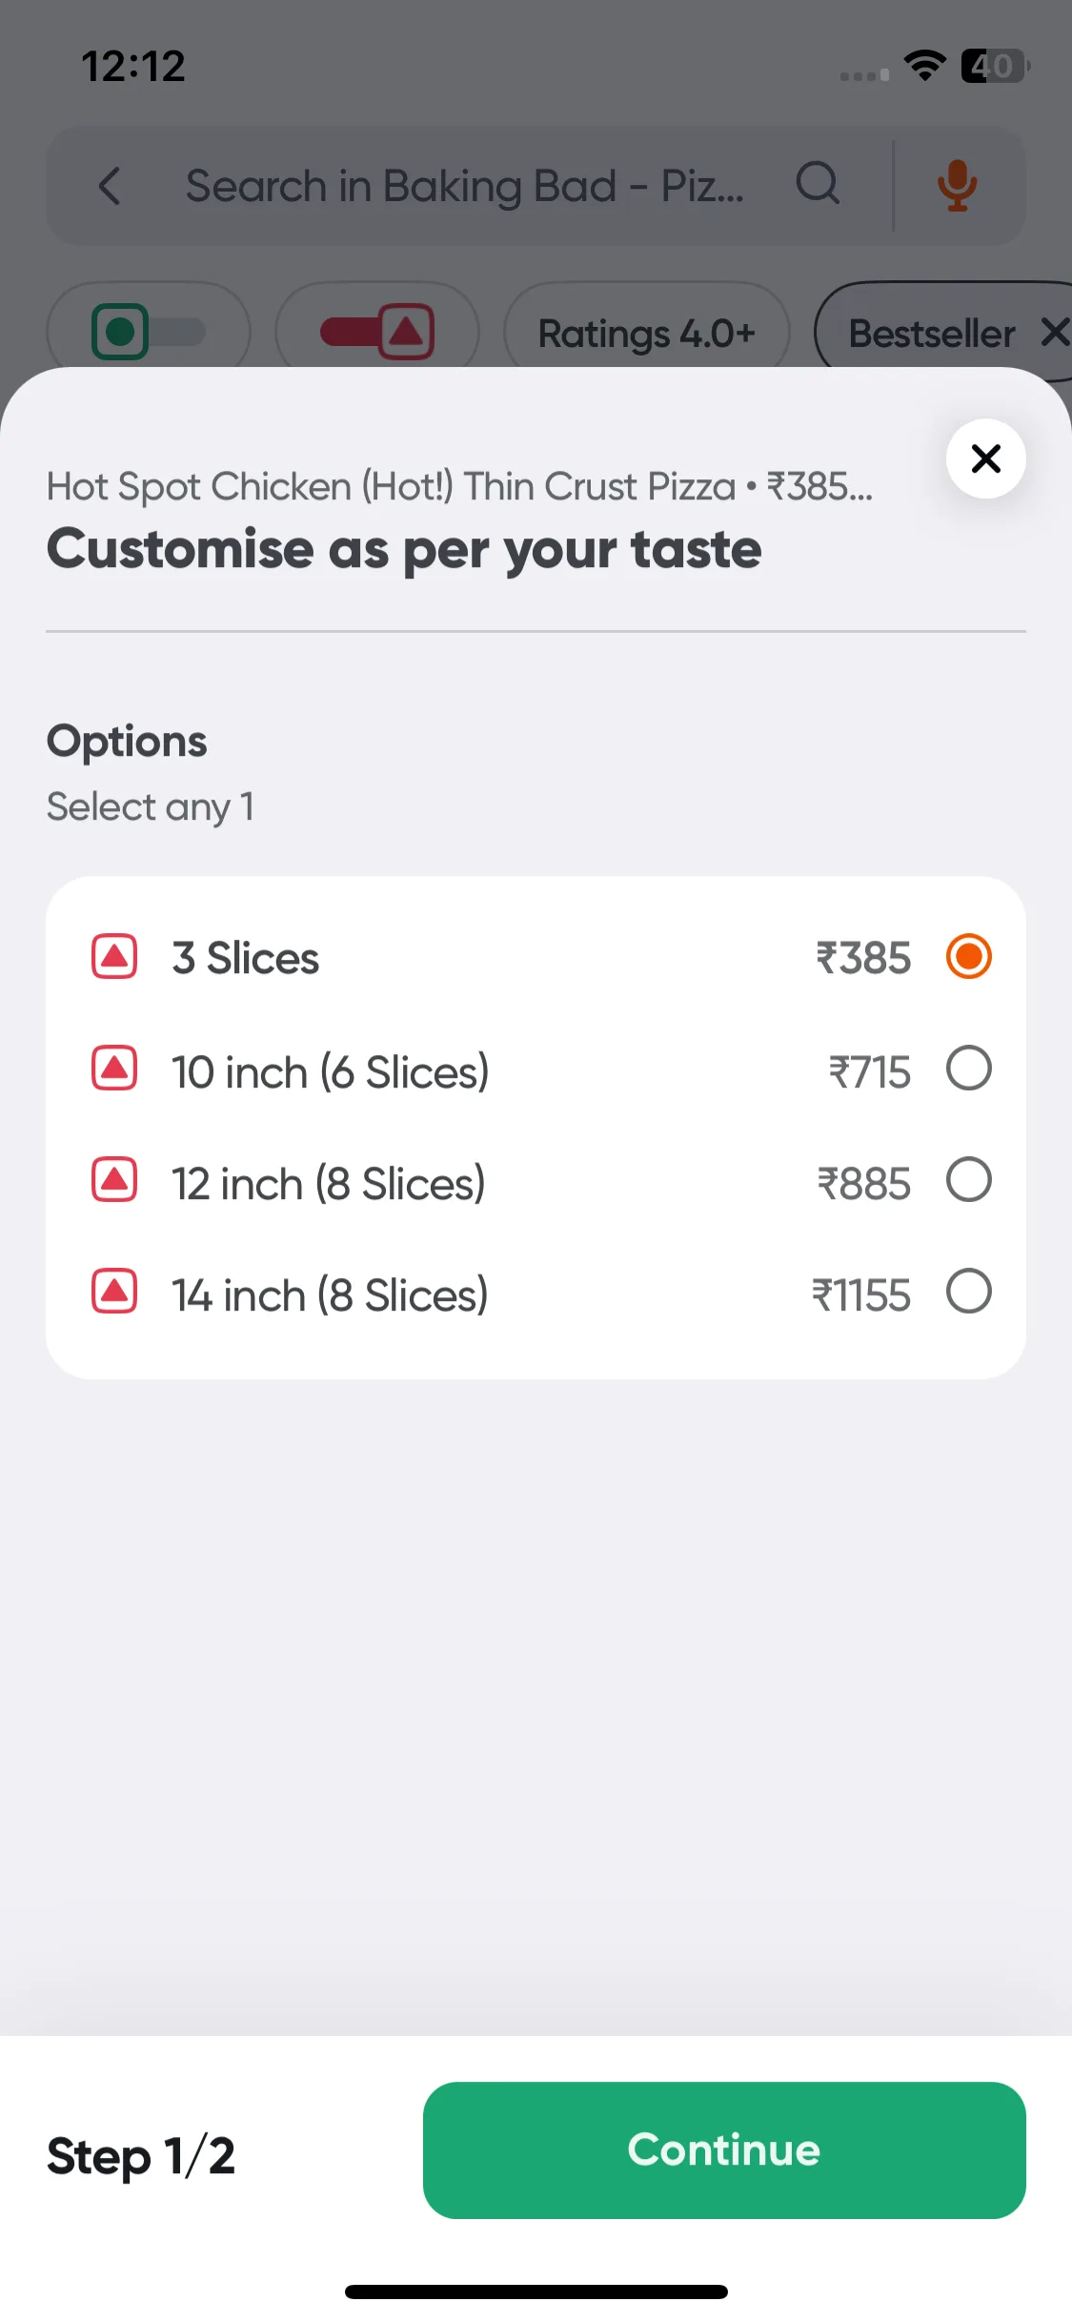This screenshot has height=2322, width=1072.
Task: Select the 10 inch (6 Slices) radio button
Action: point(969,1068)
